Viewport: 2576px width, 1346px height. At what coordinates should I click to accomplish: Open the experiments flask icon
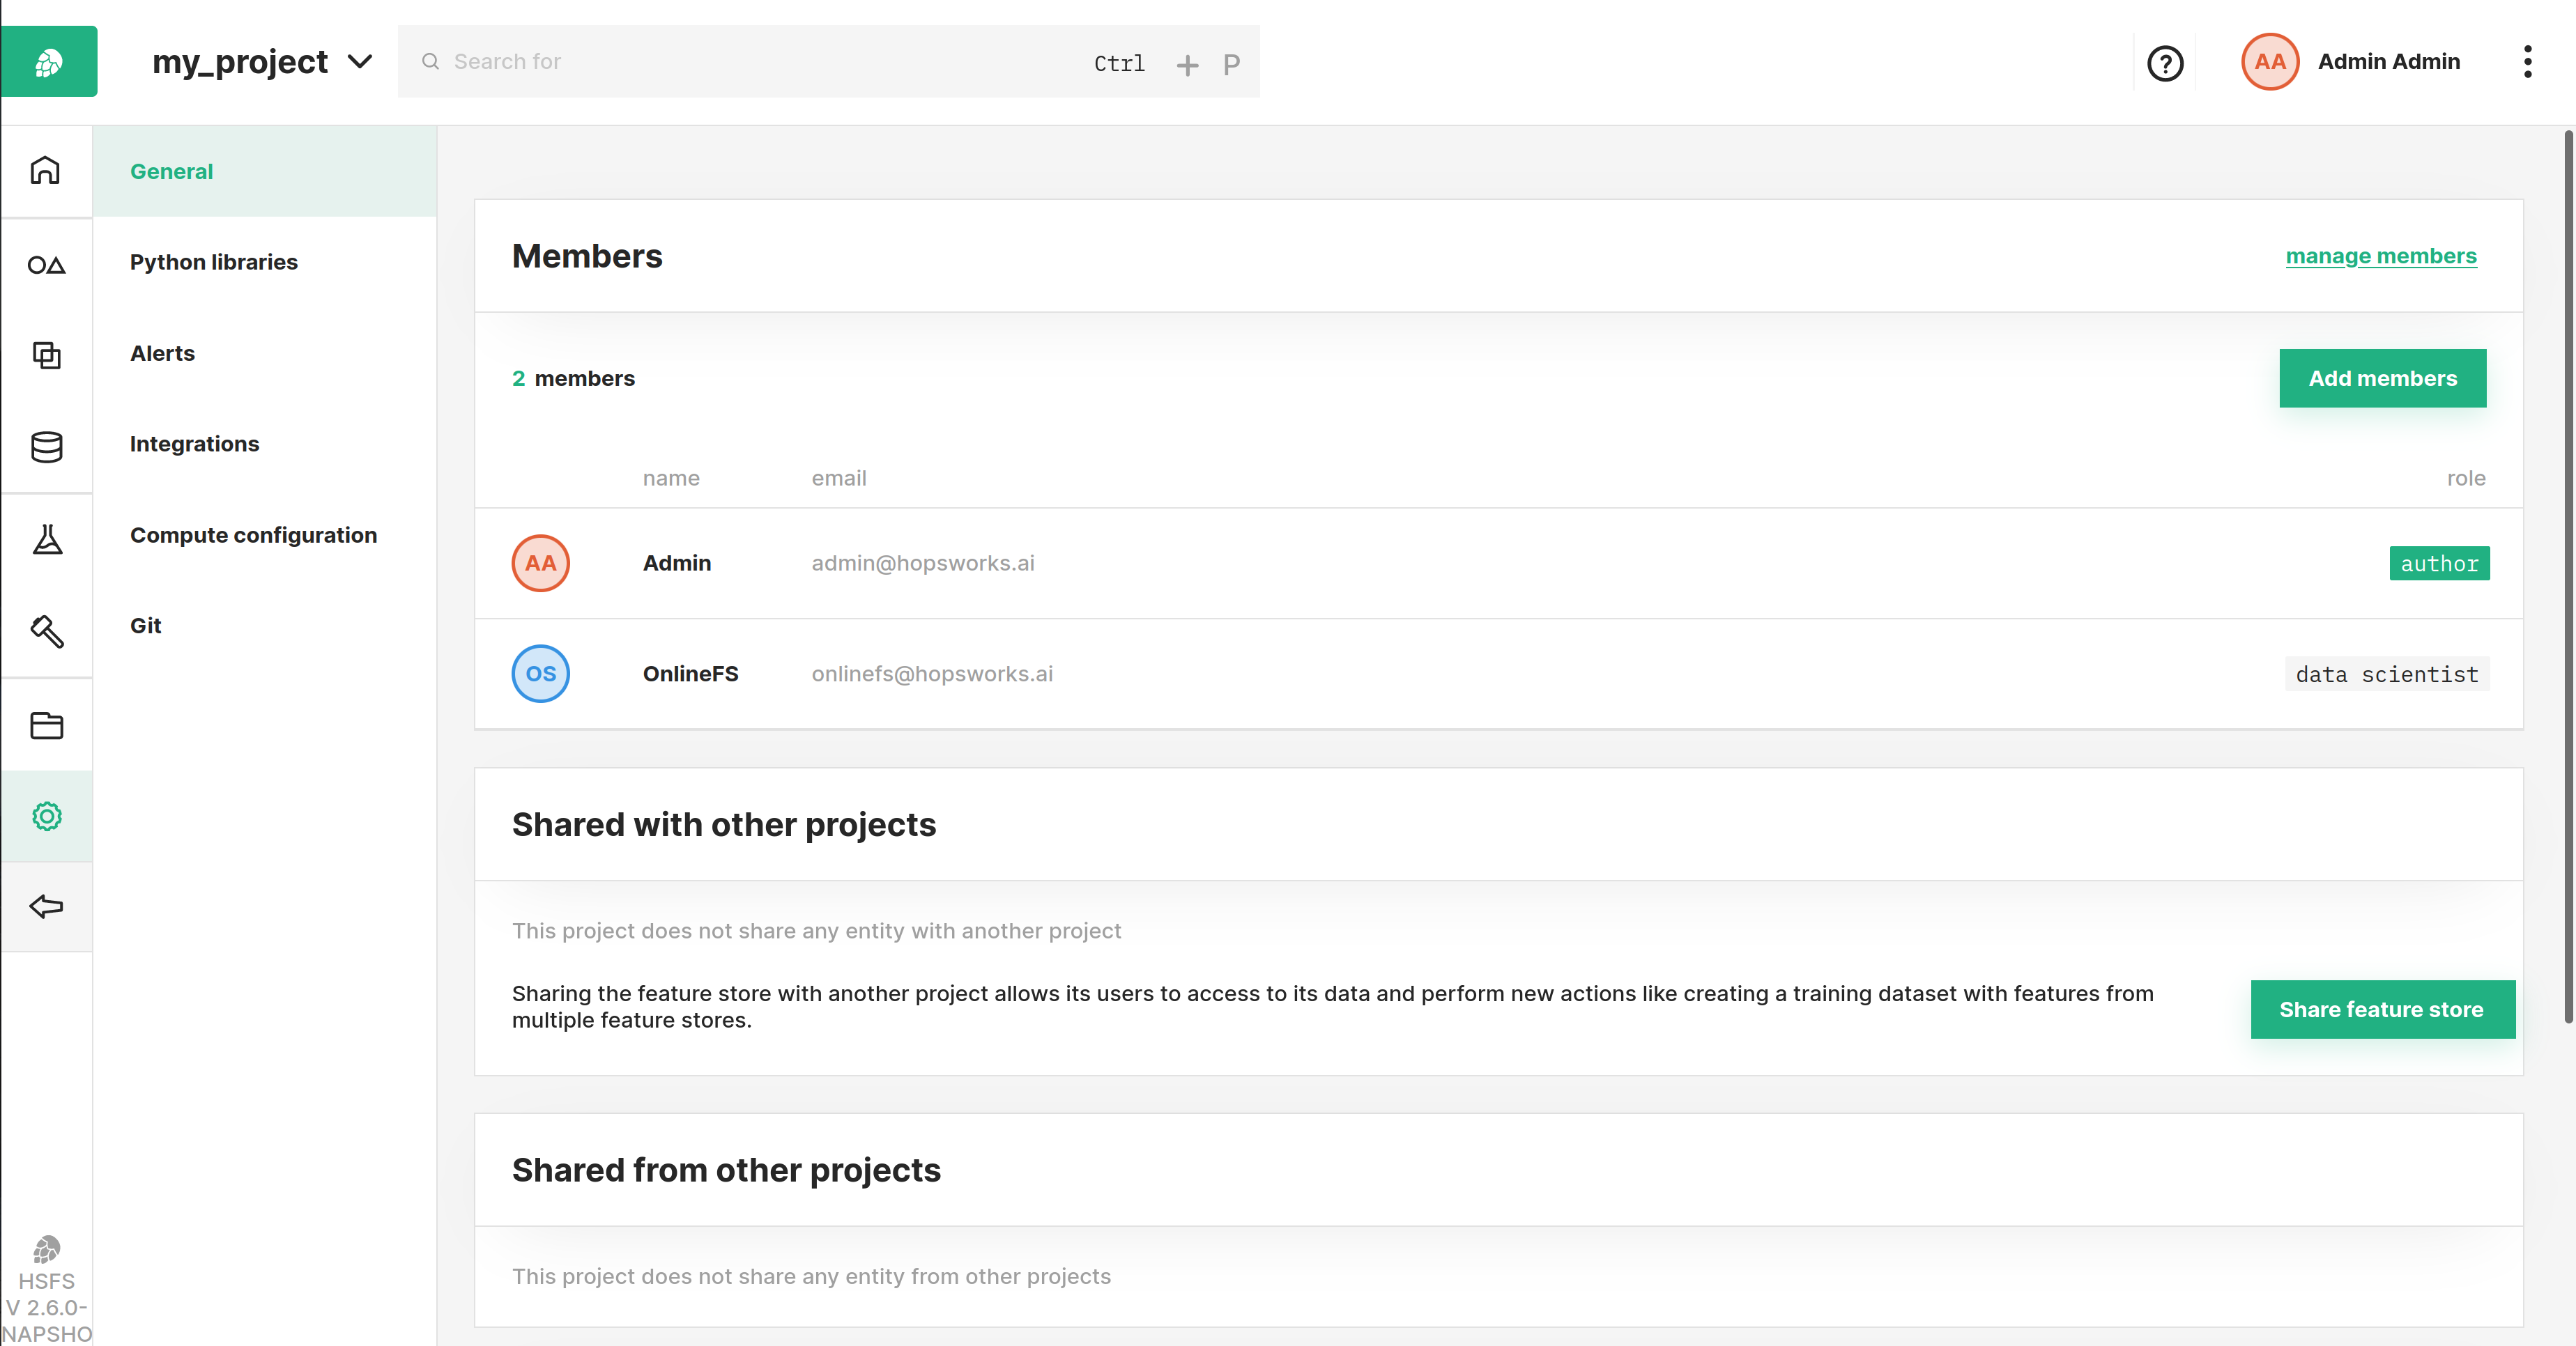(x=46, y=540)
